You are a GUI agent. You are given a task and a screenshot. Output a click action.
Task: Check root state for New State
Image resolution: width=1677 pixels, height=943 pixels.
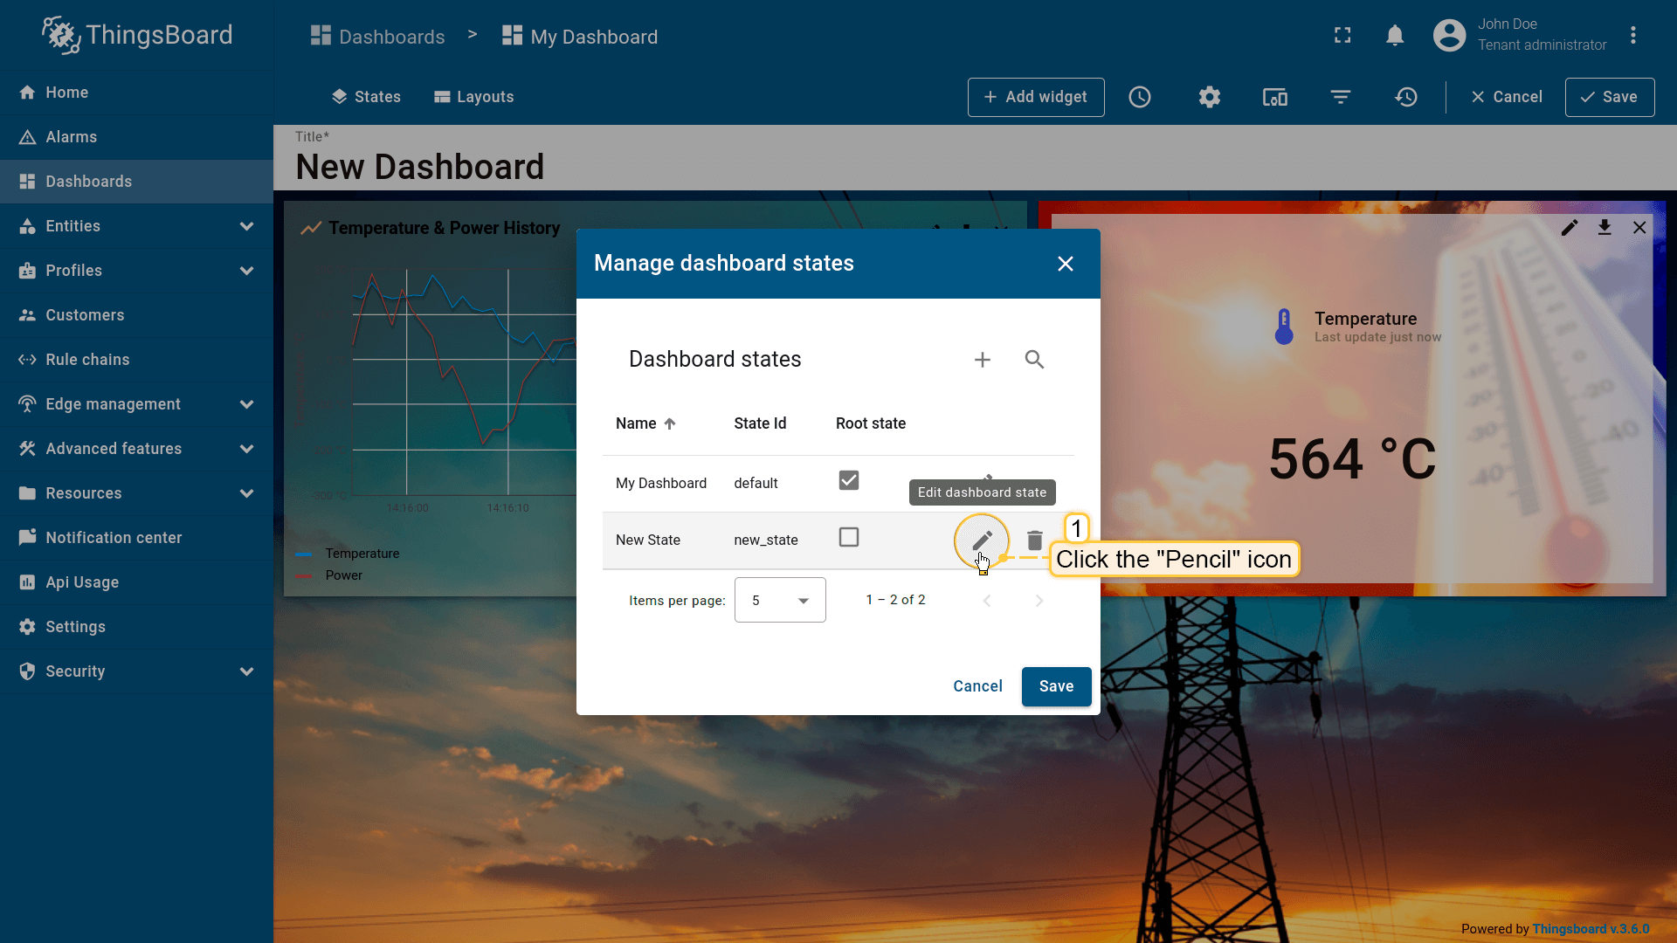pos(848,538)
